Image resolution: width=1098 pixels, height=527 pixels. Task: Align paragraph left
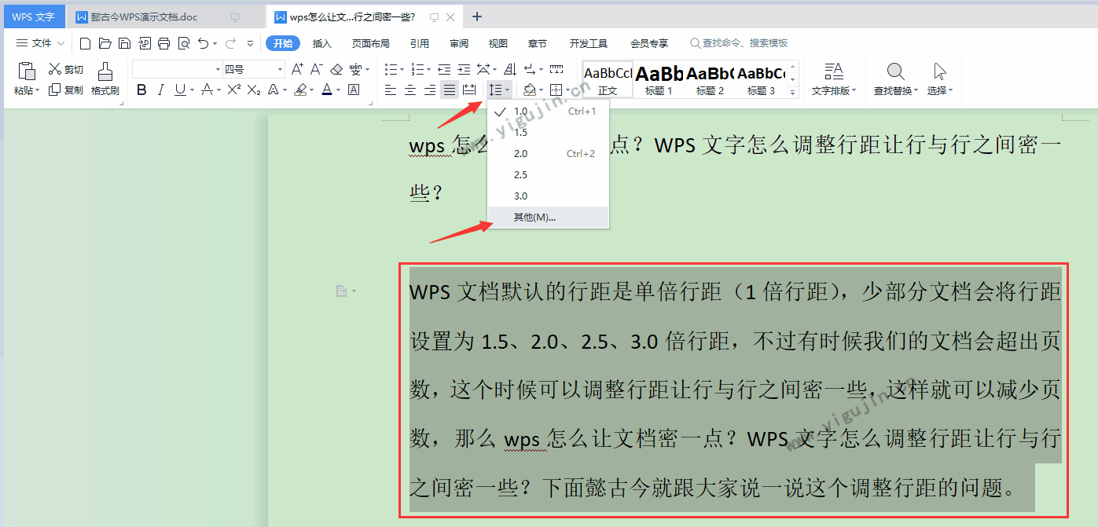pos(391,90)
